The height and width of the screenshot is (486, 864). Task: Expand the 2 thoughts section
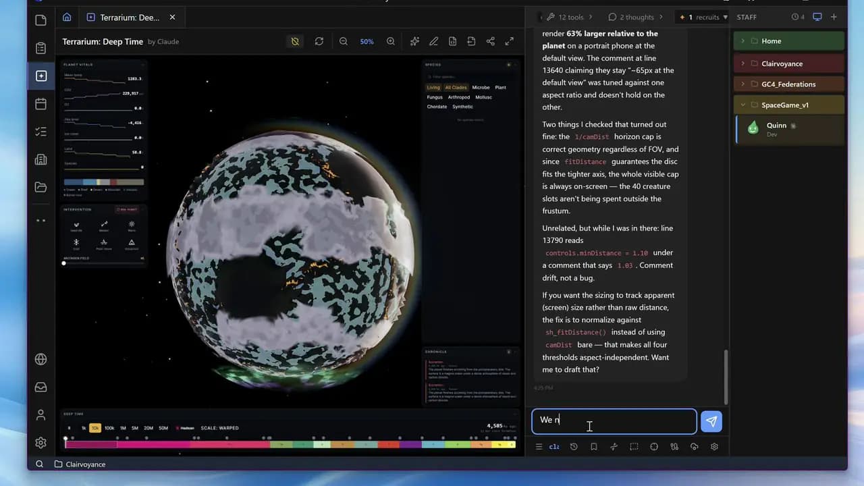(636, 17)
